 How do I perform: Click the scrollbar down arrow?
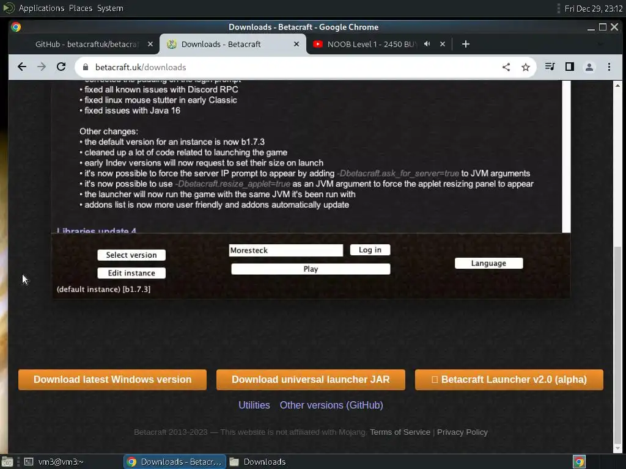[x=617, y=448]
